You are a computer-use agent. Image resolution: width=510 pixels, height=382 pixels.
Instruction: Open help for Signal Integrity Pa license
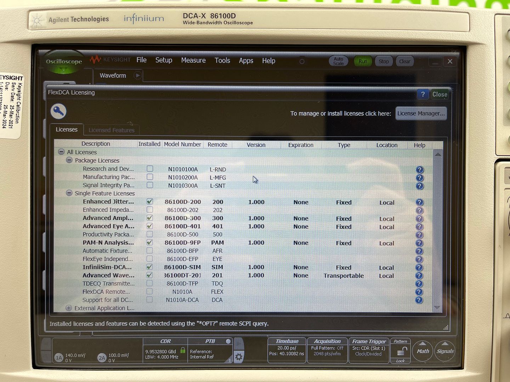[420, 186]
